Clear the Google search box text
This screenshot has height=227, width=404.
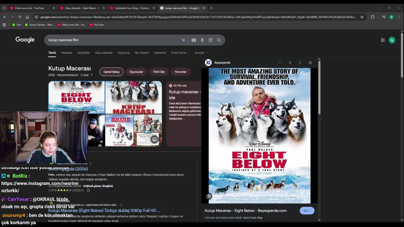click(x=183, y=40)
